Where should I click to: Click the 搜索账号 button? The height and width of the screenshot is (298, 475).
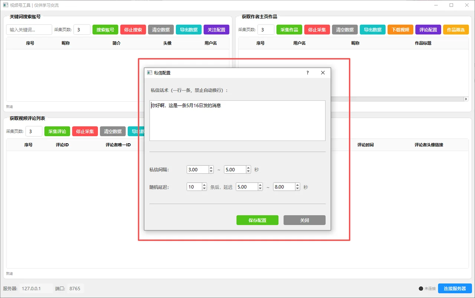(105, 30)
